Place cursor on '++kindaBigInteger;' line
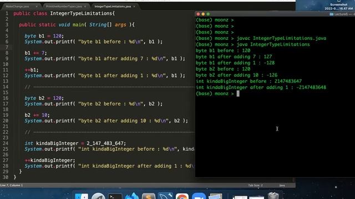Screen dimensions: 355x199 50,160
